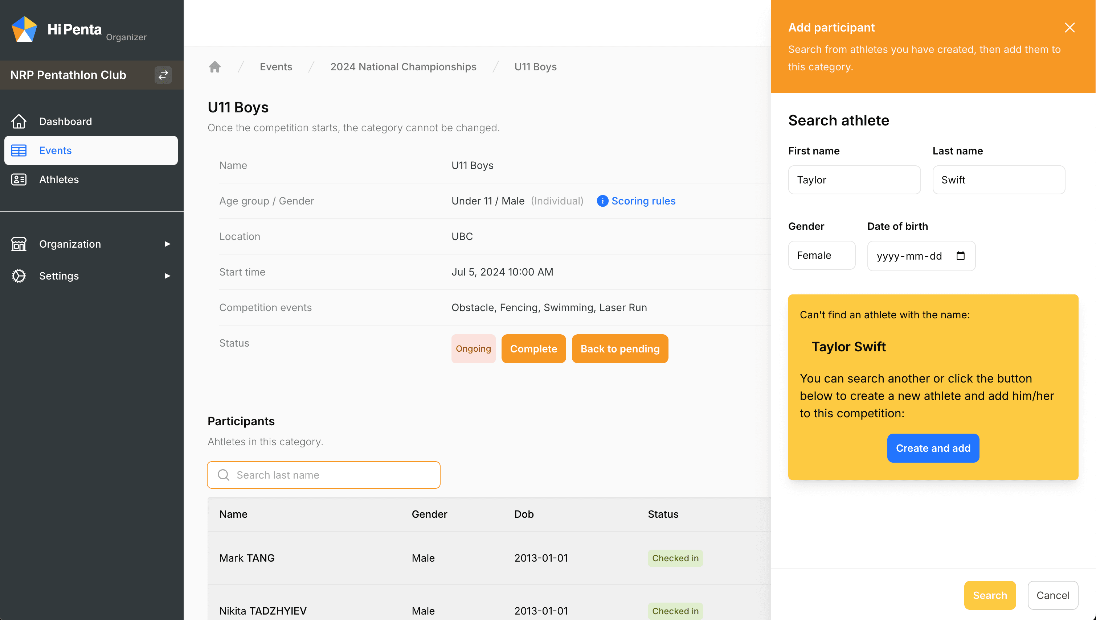Click the Complete status button
Image resolution: width=1096 pixels, height=620 pixels.
(x=533, y=349)
